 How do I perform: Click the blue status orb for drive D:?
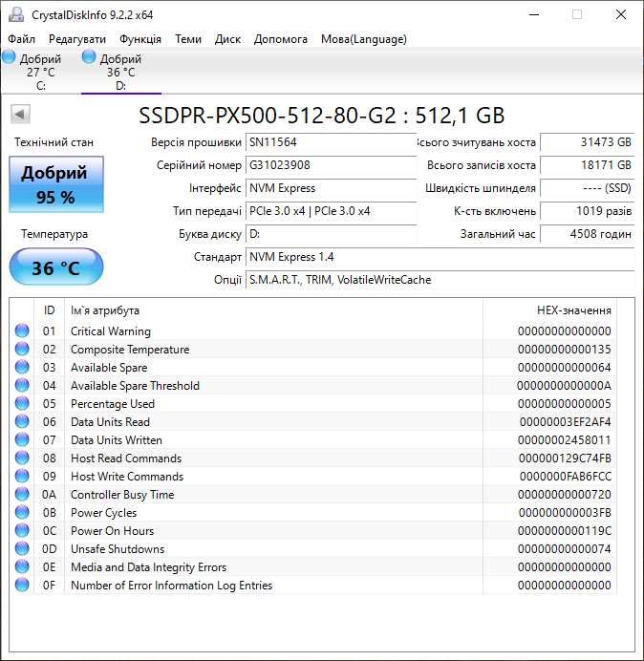(x=89, y=56)
